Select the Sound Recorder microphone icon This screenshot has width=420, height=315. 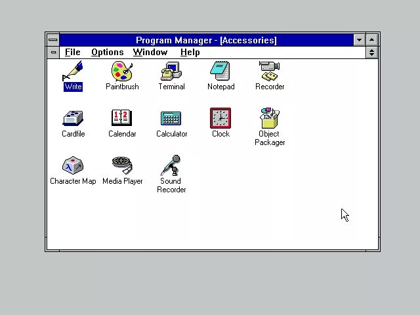pyautogui.click(x=171, y=165)
